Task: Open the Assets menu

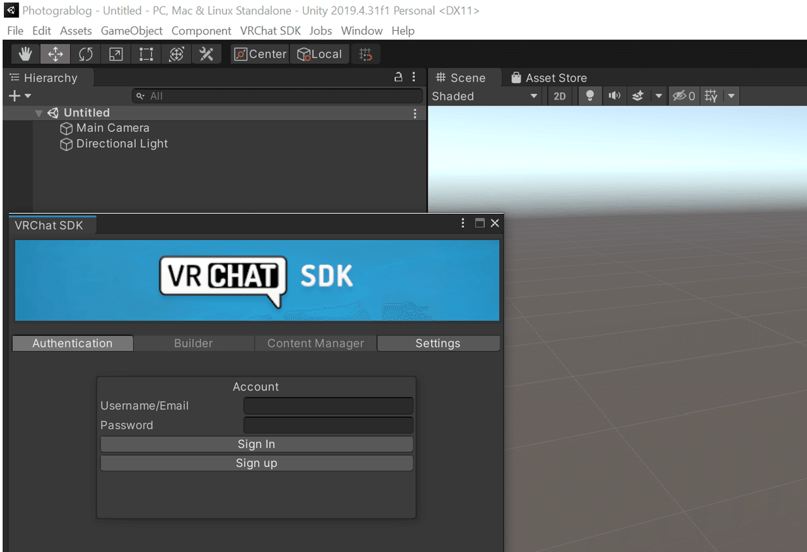Action: (x=76, y=31)
